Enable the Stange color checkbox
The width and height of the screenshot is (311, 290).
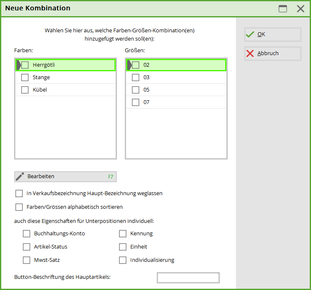point(25,77)
